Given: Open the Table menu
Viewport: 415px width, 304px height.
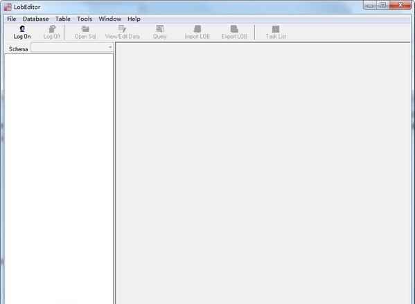Looking at the screenshot, I should click(63, 19).
